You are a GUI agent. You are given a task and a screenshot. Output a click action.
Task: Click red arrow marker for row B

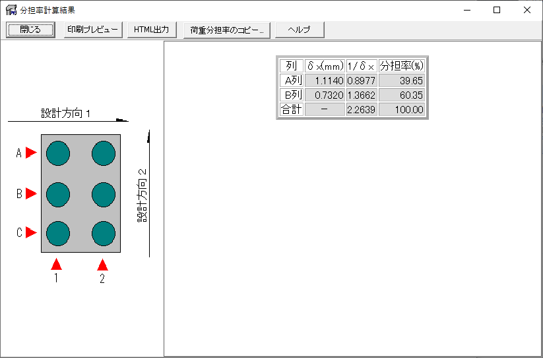(x=31, y=193)
